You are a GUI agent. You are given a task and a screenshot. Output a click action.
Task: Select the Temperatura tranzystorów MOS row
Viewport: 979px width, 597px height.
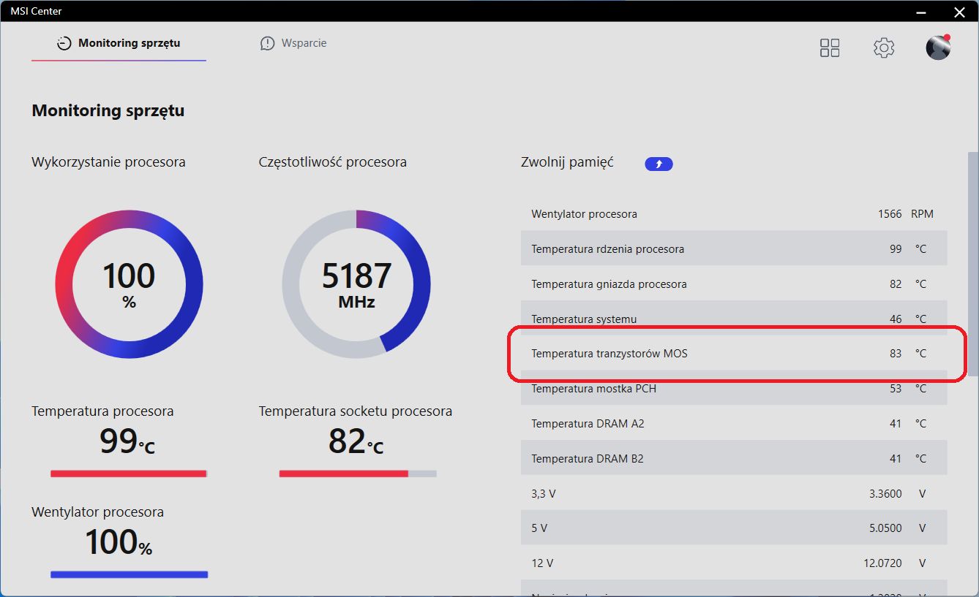(x=734, y=354)
